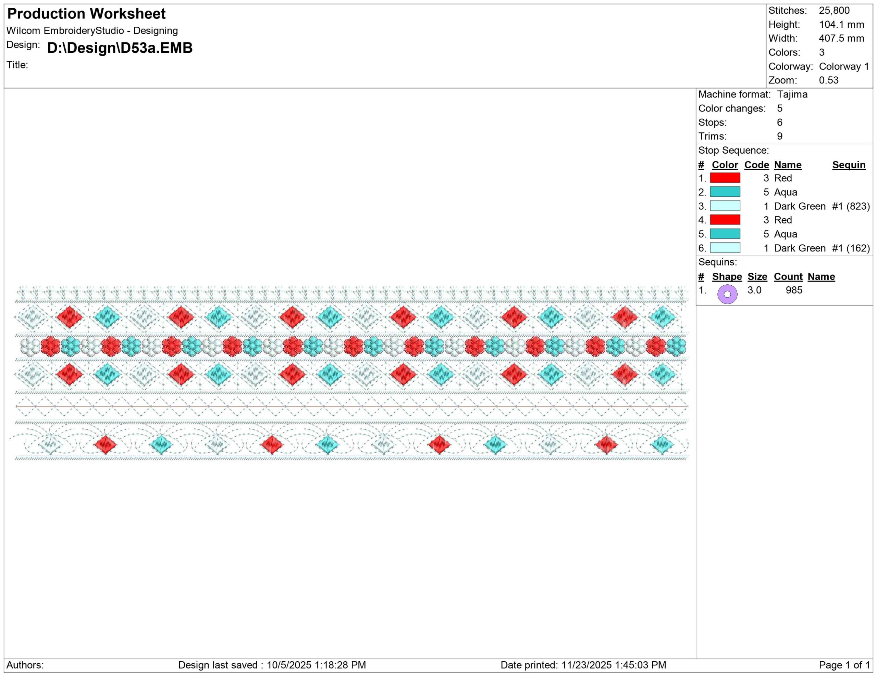Click the Shape column header
The image size is (877, 674).
727,277
